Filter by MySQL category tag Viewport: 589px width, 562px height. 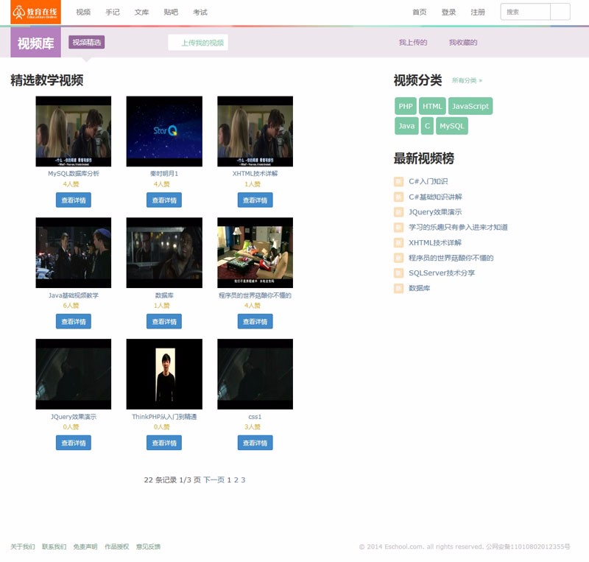tap(452, 125)
